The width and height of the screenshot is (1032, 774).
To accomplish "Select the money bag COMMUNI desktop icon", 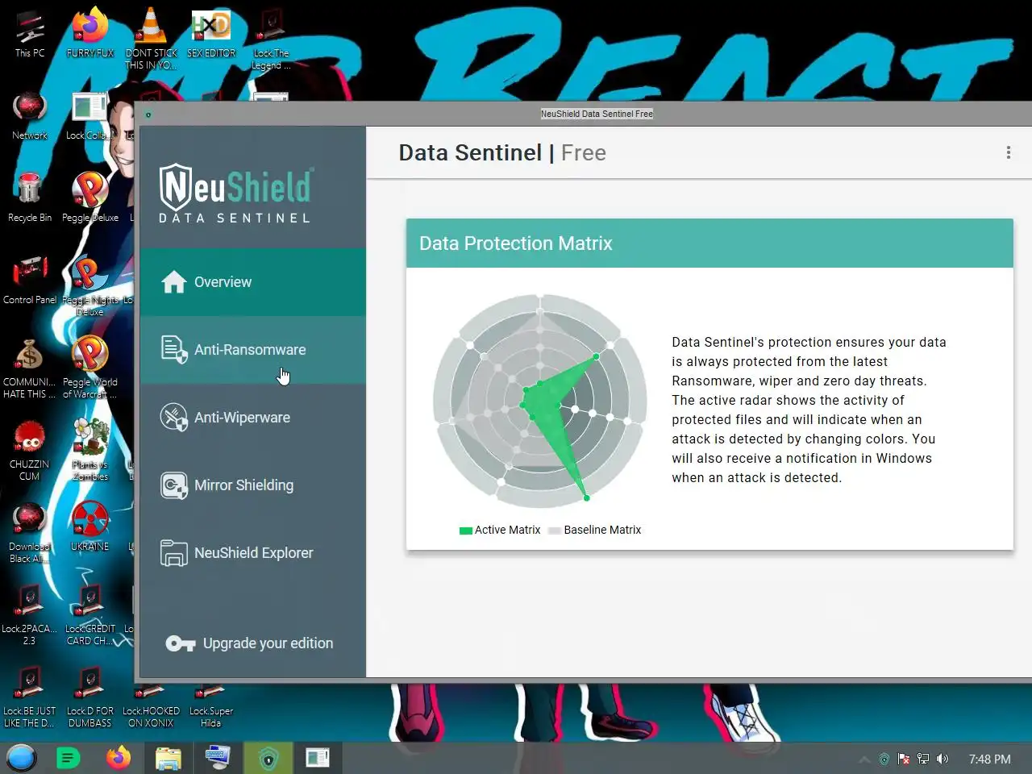I will tap(30, 368).
